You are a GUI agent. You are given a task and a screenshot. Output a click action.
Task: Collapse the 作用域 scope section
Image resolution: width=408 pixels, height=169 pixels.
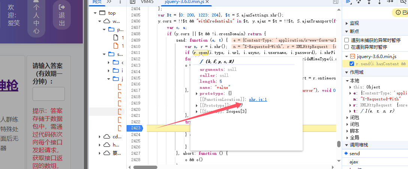click(347, 72)
